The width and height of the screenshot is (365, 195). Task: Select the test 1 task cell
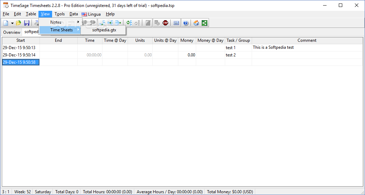(x=238, y=48)
